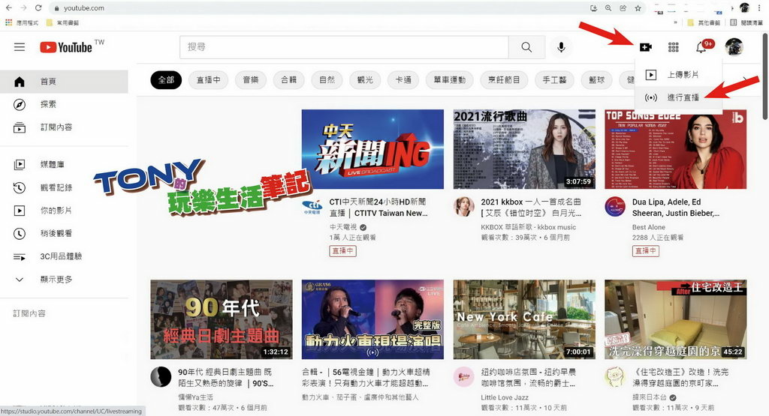Open 媒體庫 library in sidebar

point(65,164)
